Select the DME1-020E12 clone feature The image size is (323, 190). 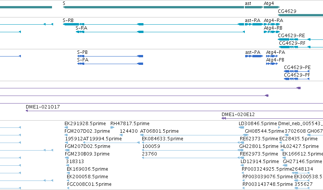(272, 118)
